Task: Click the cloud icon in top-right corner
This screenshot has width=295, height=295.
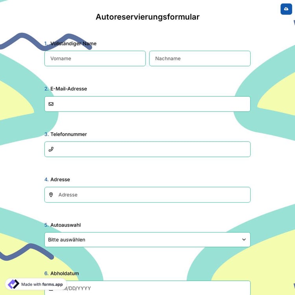Action: (x=286, y=9)
